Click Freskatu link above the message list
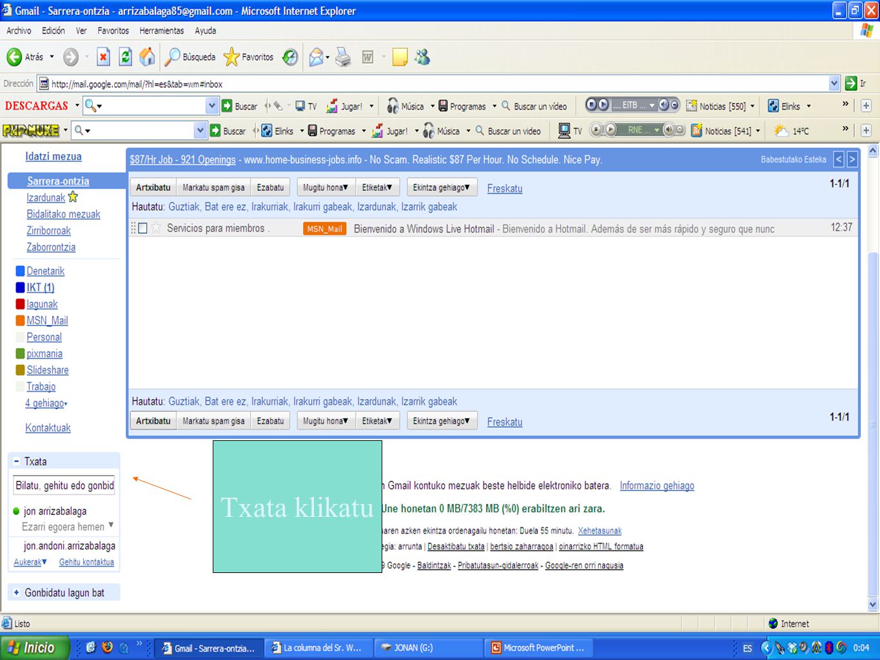This screenshot has height=660, width=880. click(505, 189)
